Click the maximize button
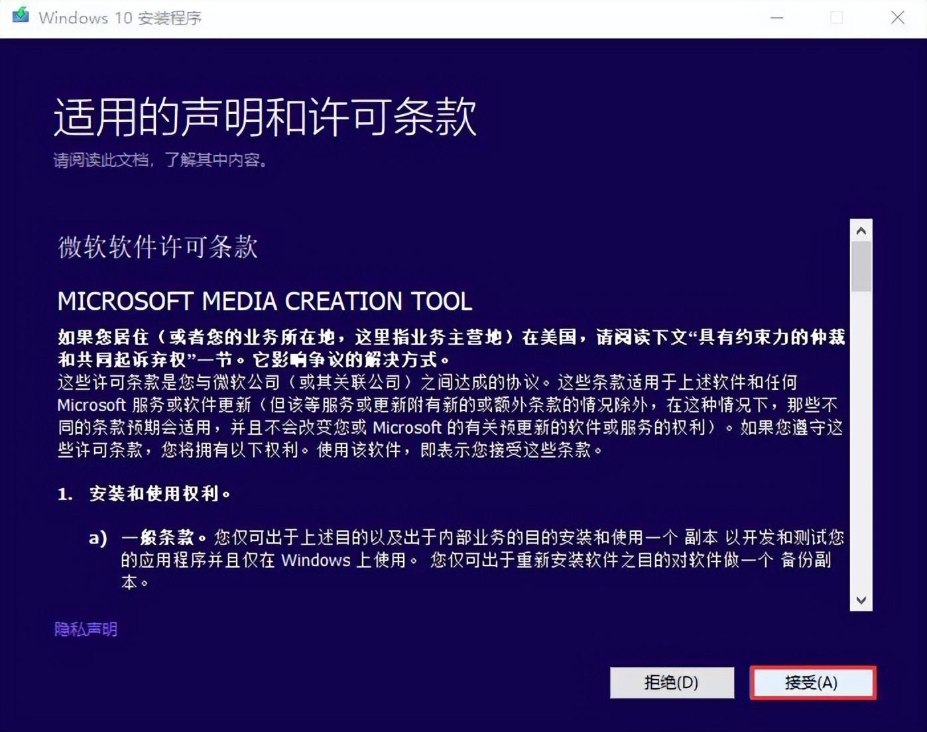Viewport: 927px width, 732px height. tap(837, 19)
